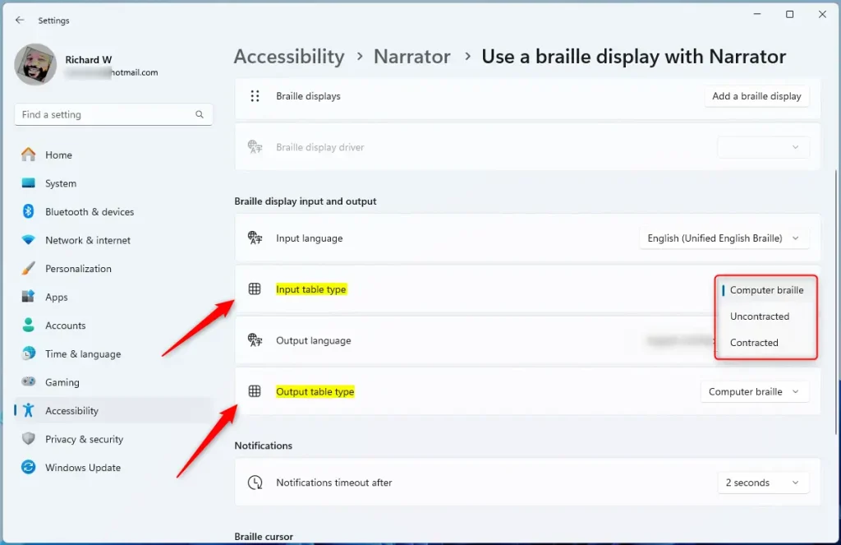
Task: Click the Notifications timeout clock icon
Action: click(x=255, y=483)
